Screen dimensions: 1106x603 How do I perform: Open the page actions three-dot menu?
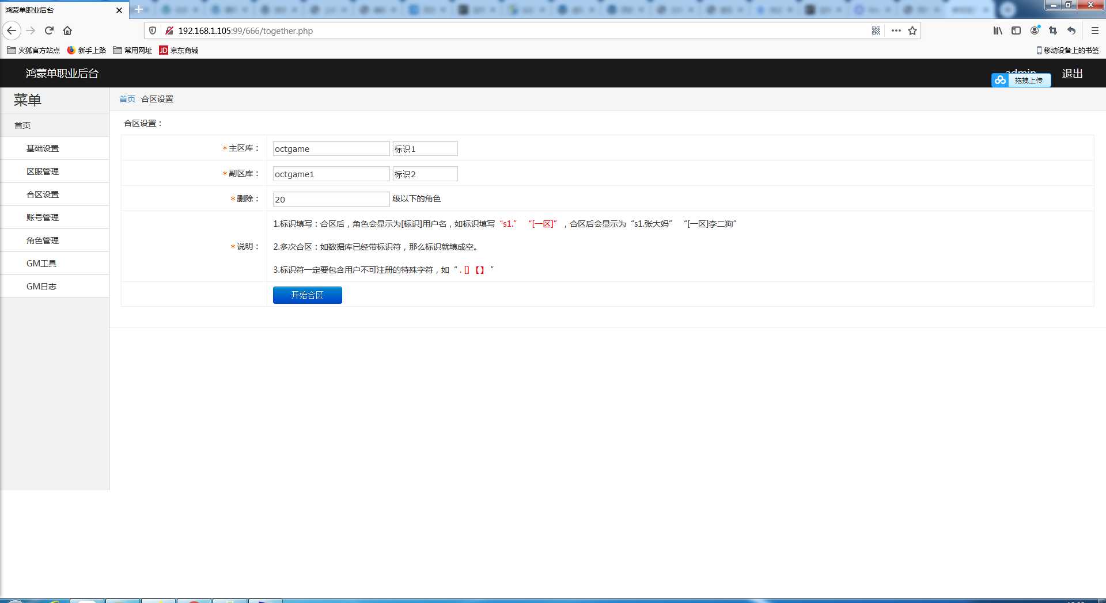pos(896,30)
